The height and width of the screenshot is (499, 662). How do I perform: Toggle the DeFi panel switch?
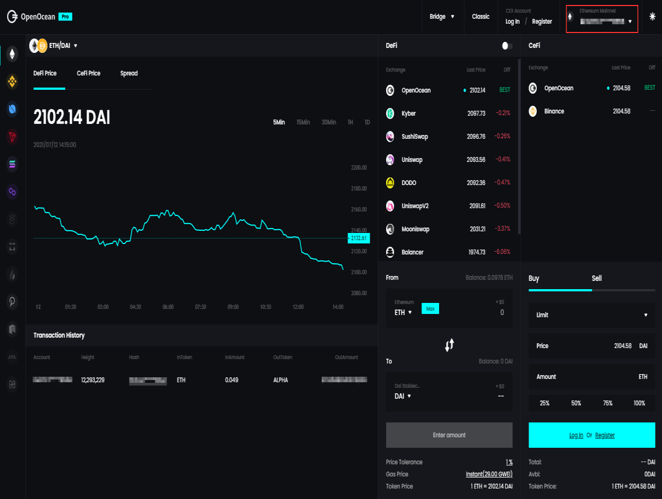coord(507,46)
